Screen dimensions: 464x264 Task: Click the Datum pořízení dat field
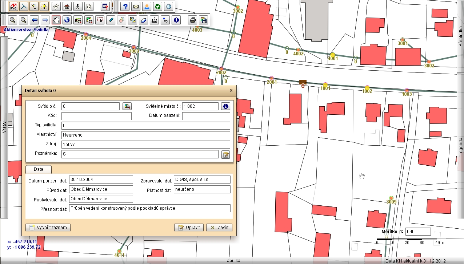pyautogui.click(x=101, y=180)
